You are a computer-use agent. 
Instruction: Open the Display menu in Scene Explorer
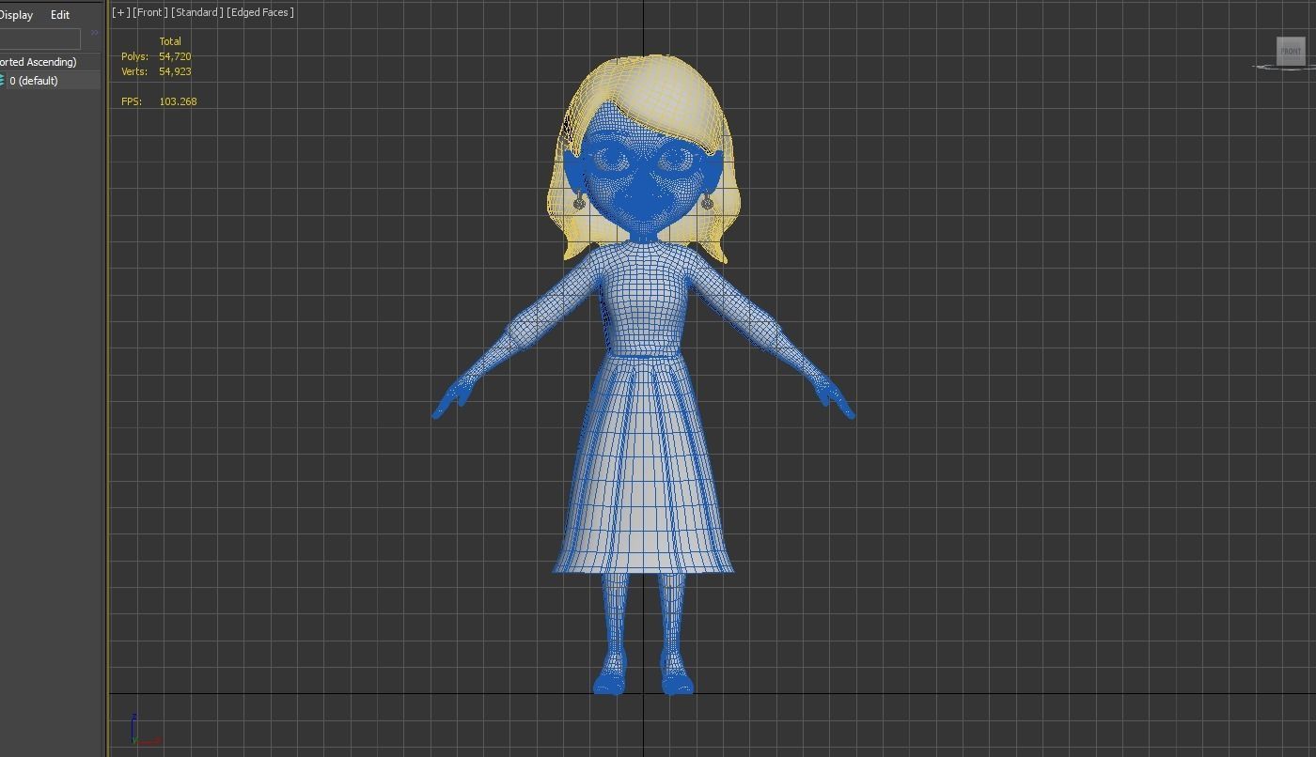click(16, 15)
